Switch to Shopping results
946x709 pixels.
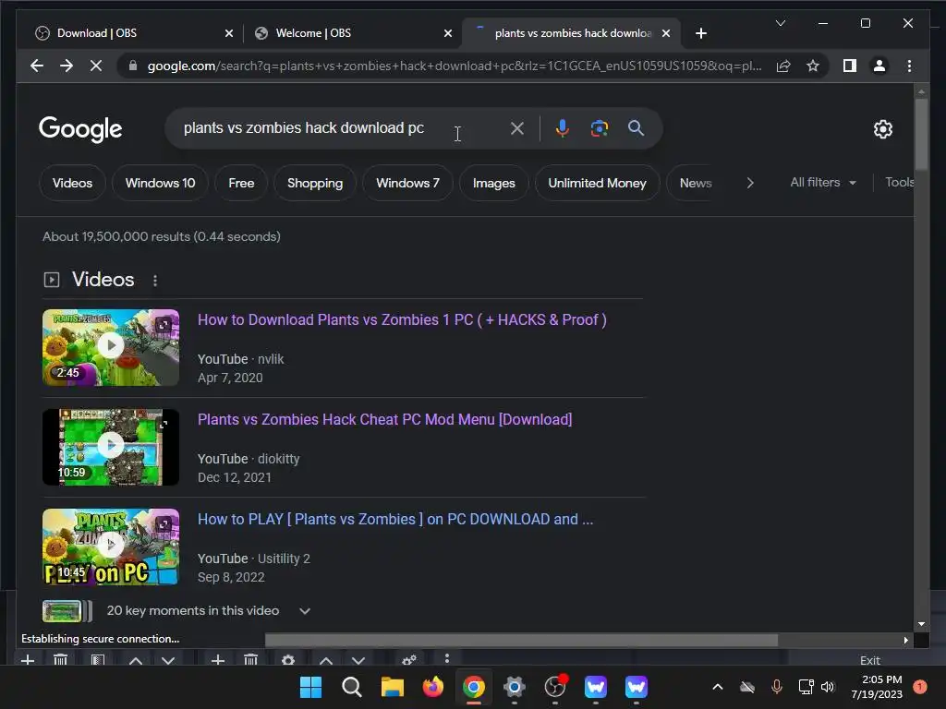coord(315,183)
